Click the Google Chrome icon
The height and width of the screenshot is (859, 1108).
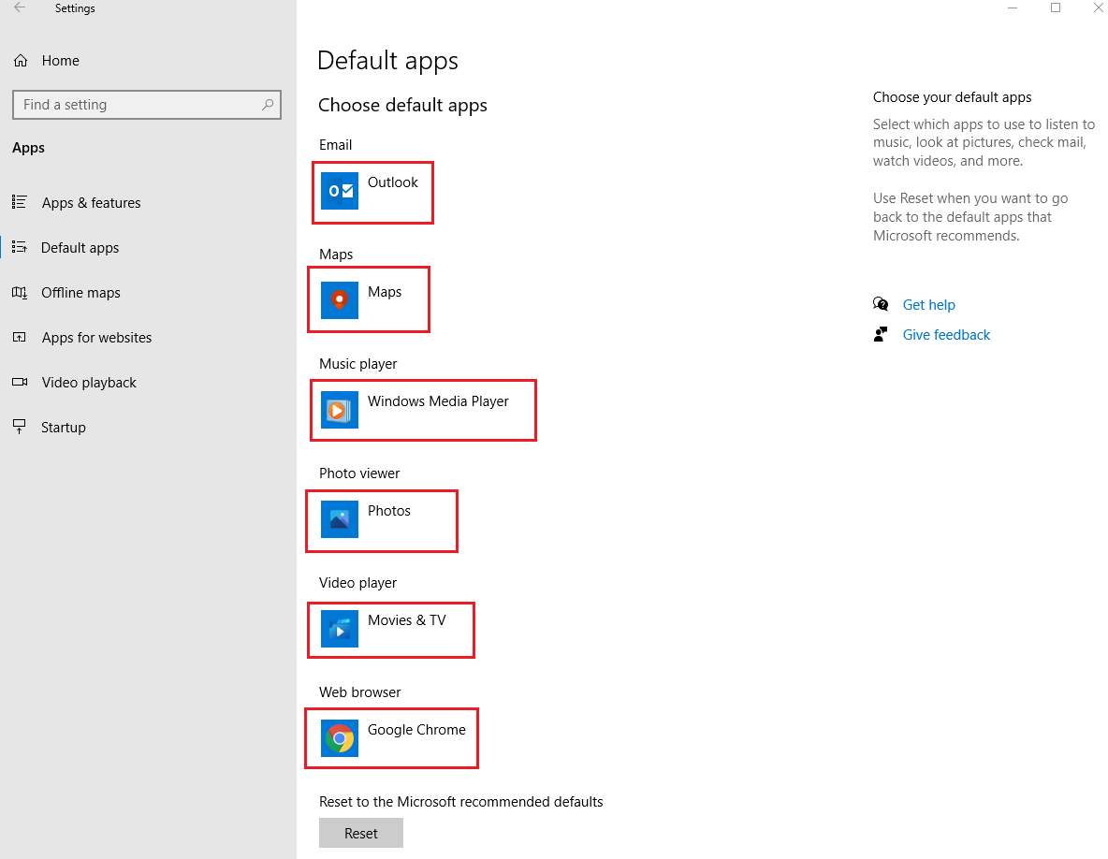(339, 738)
